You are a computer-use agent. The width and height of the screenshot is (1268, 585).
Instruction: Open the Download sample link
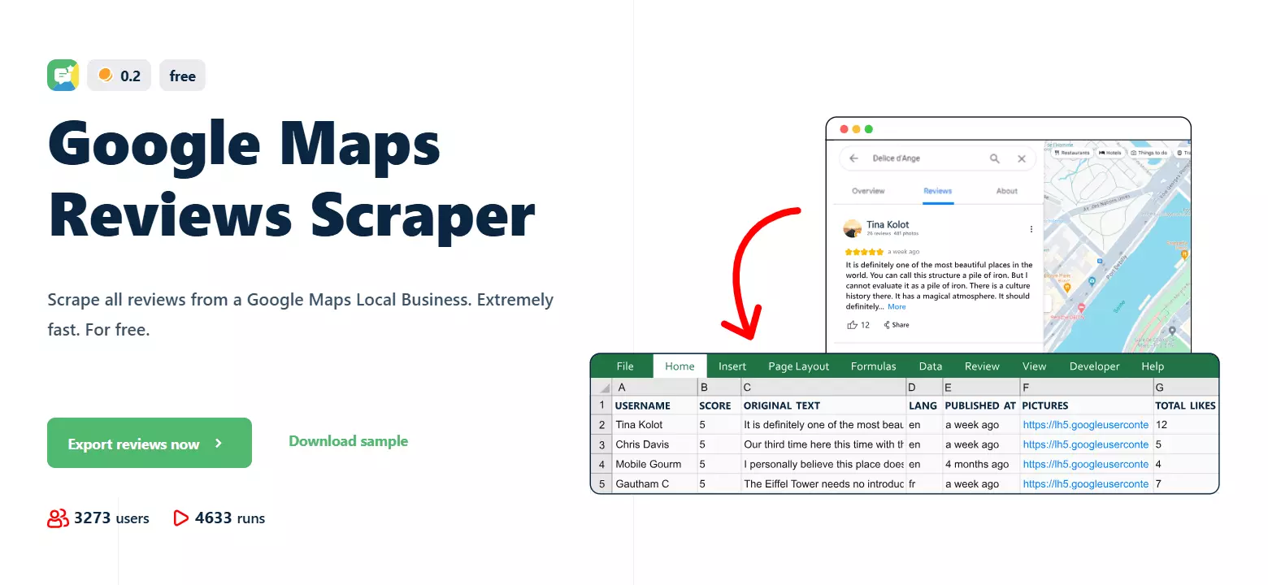click(349, 441)
